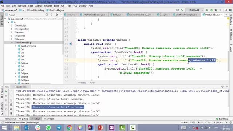Open Search Everywhere magnifier icon

[226, 10]
